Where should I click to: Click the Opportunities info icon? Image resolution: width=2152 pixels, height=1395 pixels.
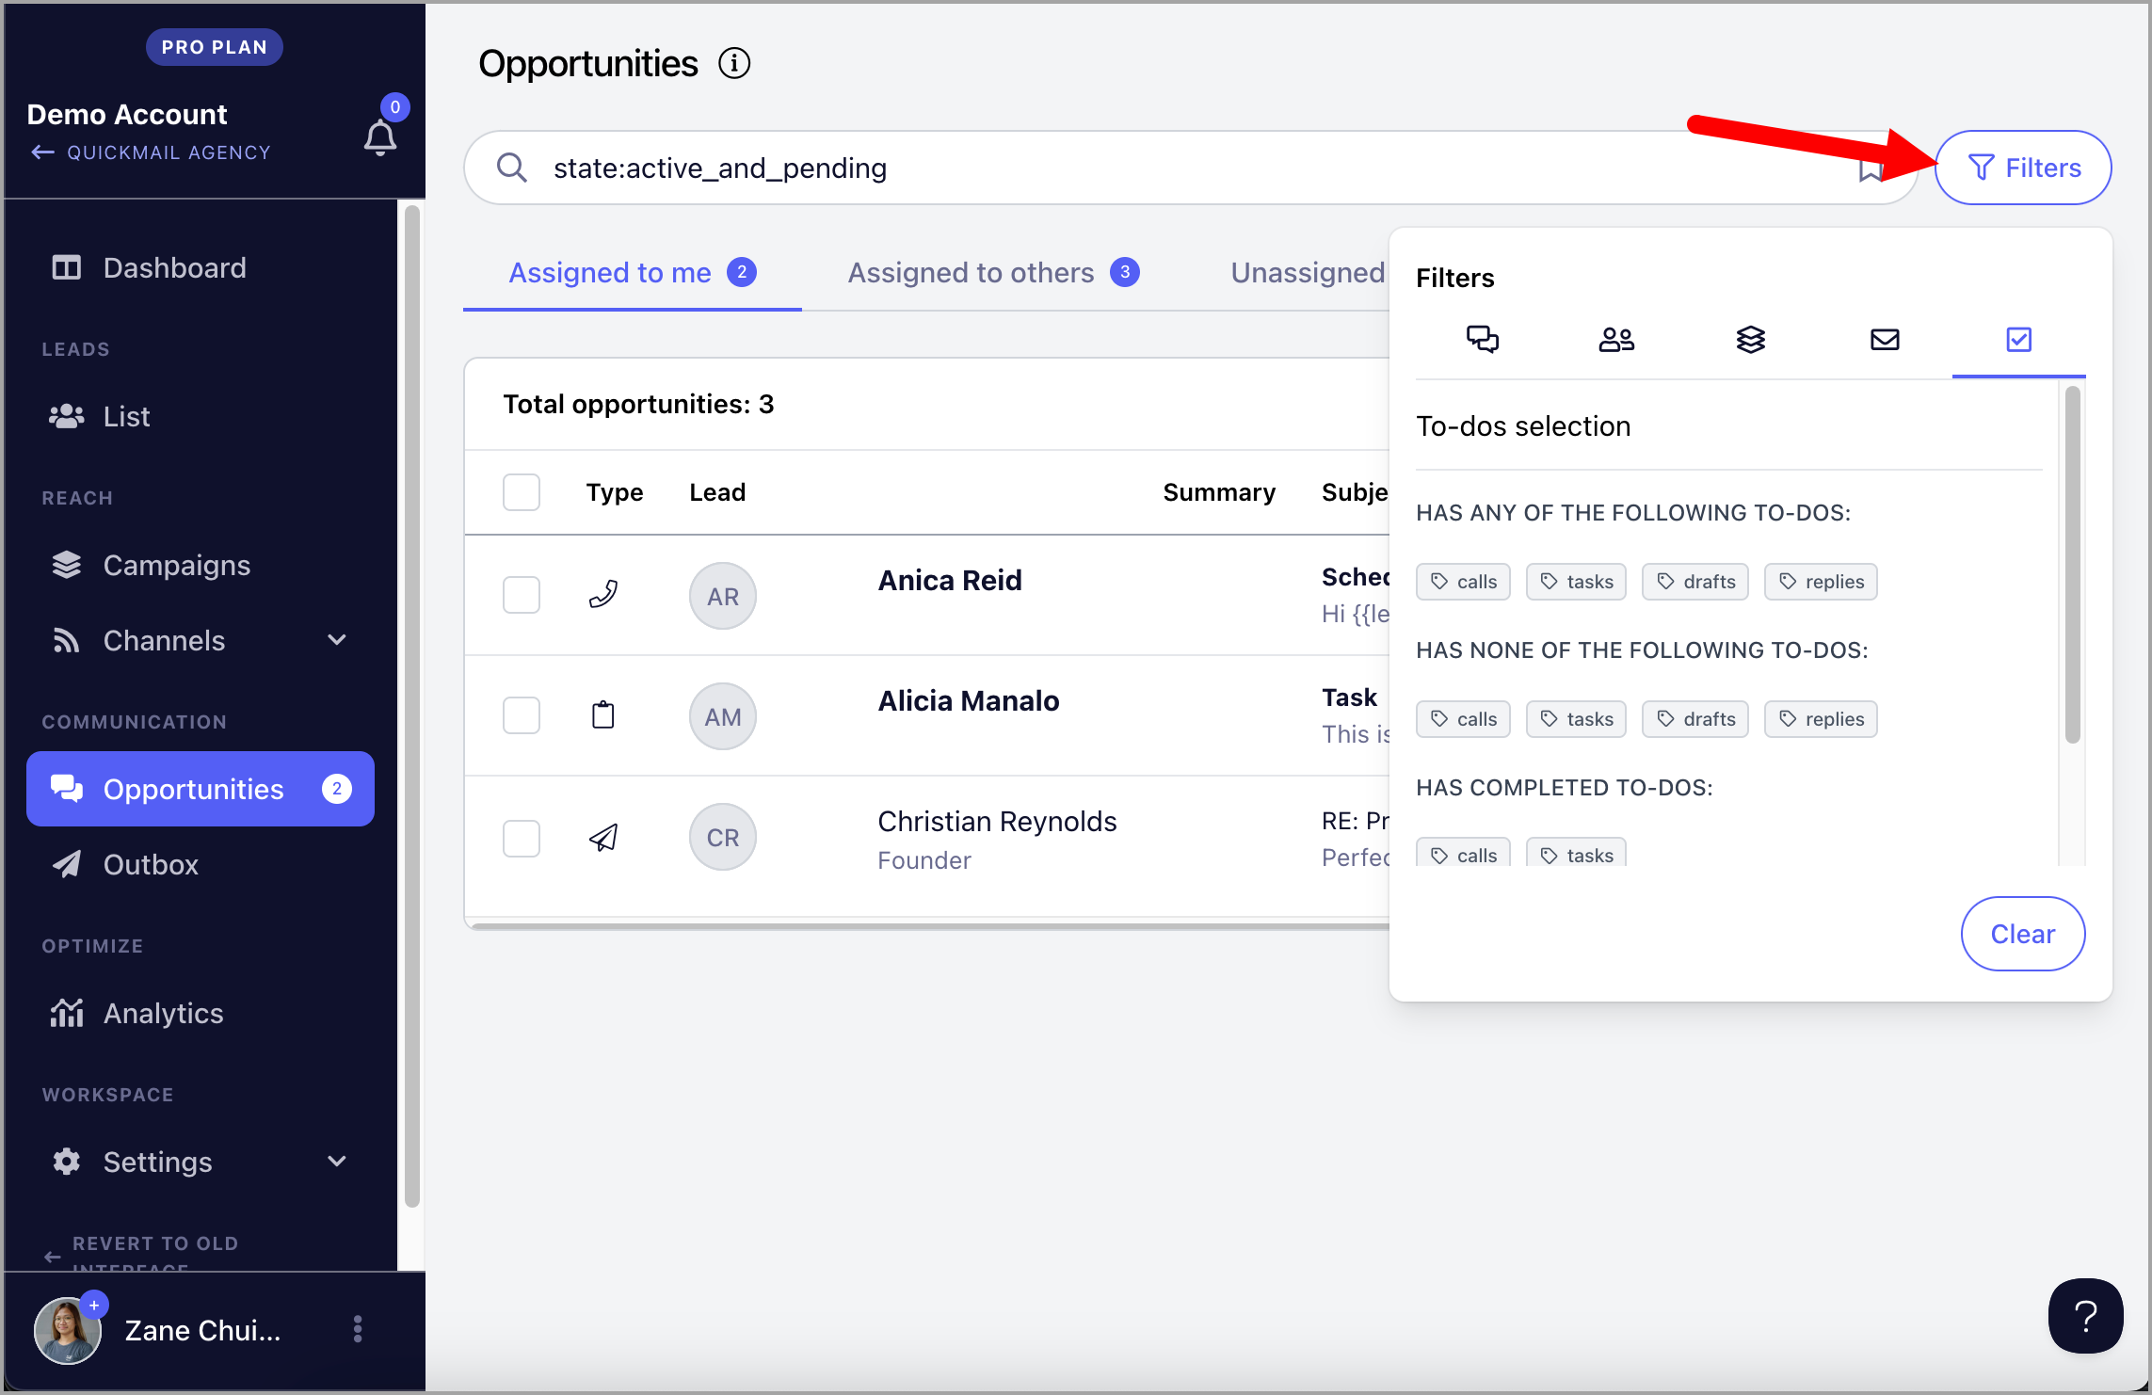coord(734,64)
